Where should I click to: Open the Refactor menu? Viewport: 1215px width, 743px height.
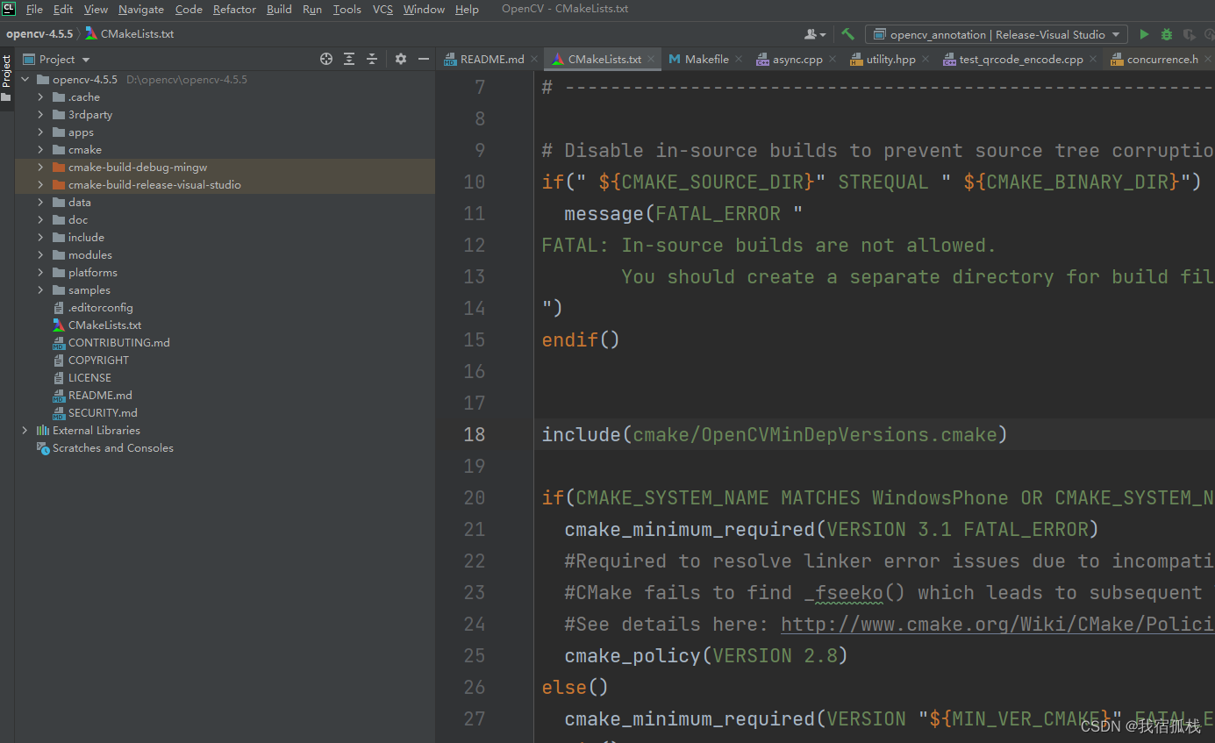[x=234, y=9]
